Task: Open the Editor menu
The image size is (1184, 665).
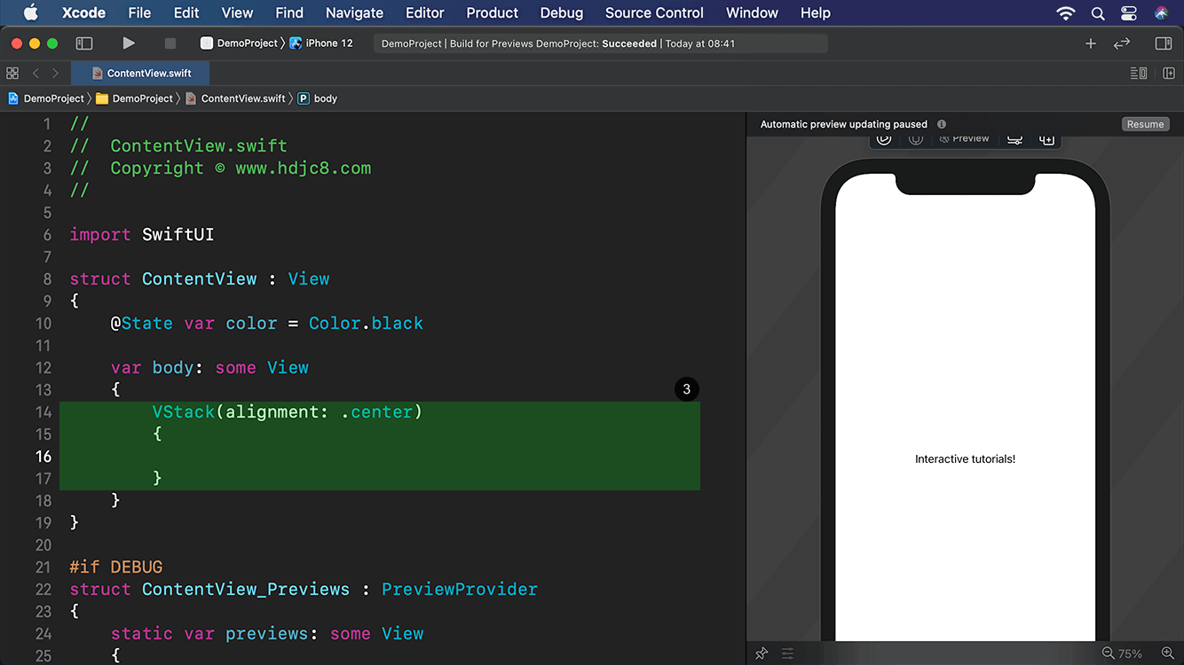Action: pyautogui.click(x=425, y=12)
